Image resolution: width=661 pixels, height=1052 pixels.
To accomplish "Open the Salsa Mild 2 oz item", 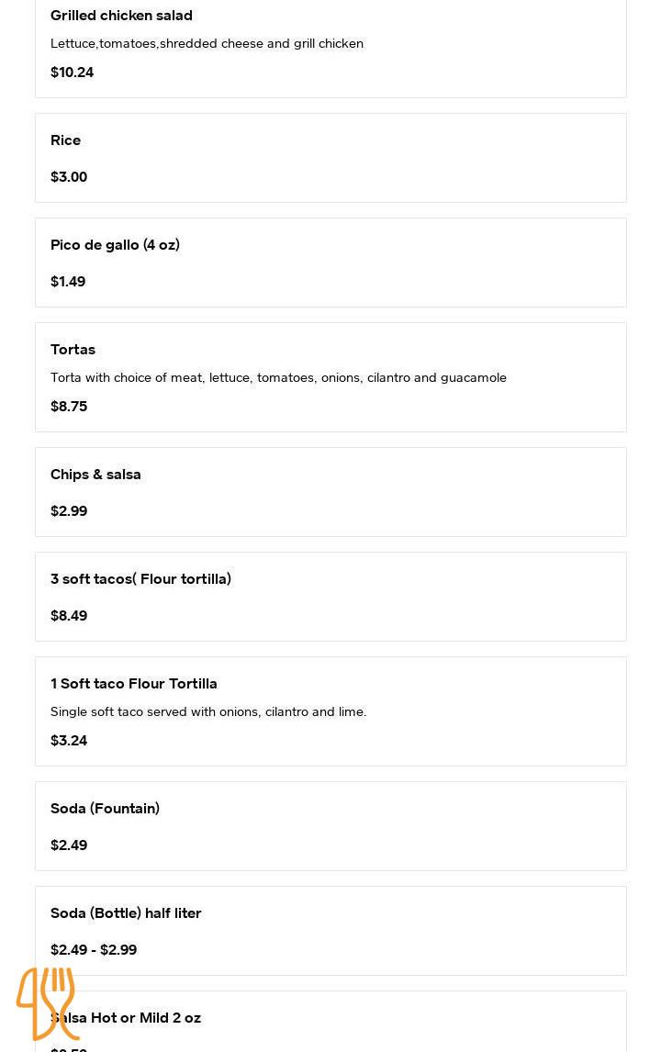I will pyautogui.click(x=147, y=1018).
